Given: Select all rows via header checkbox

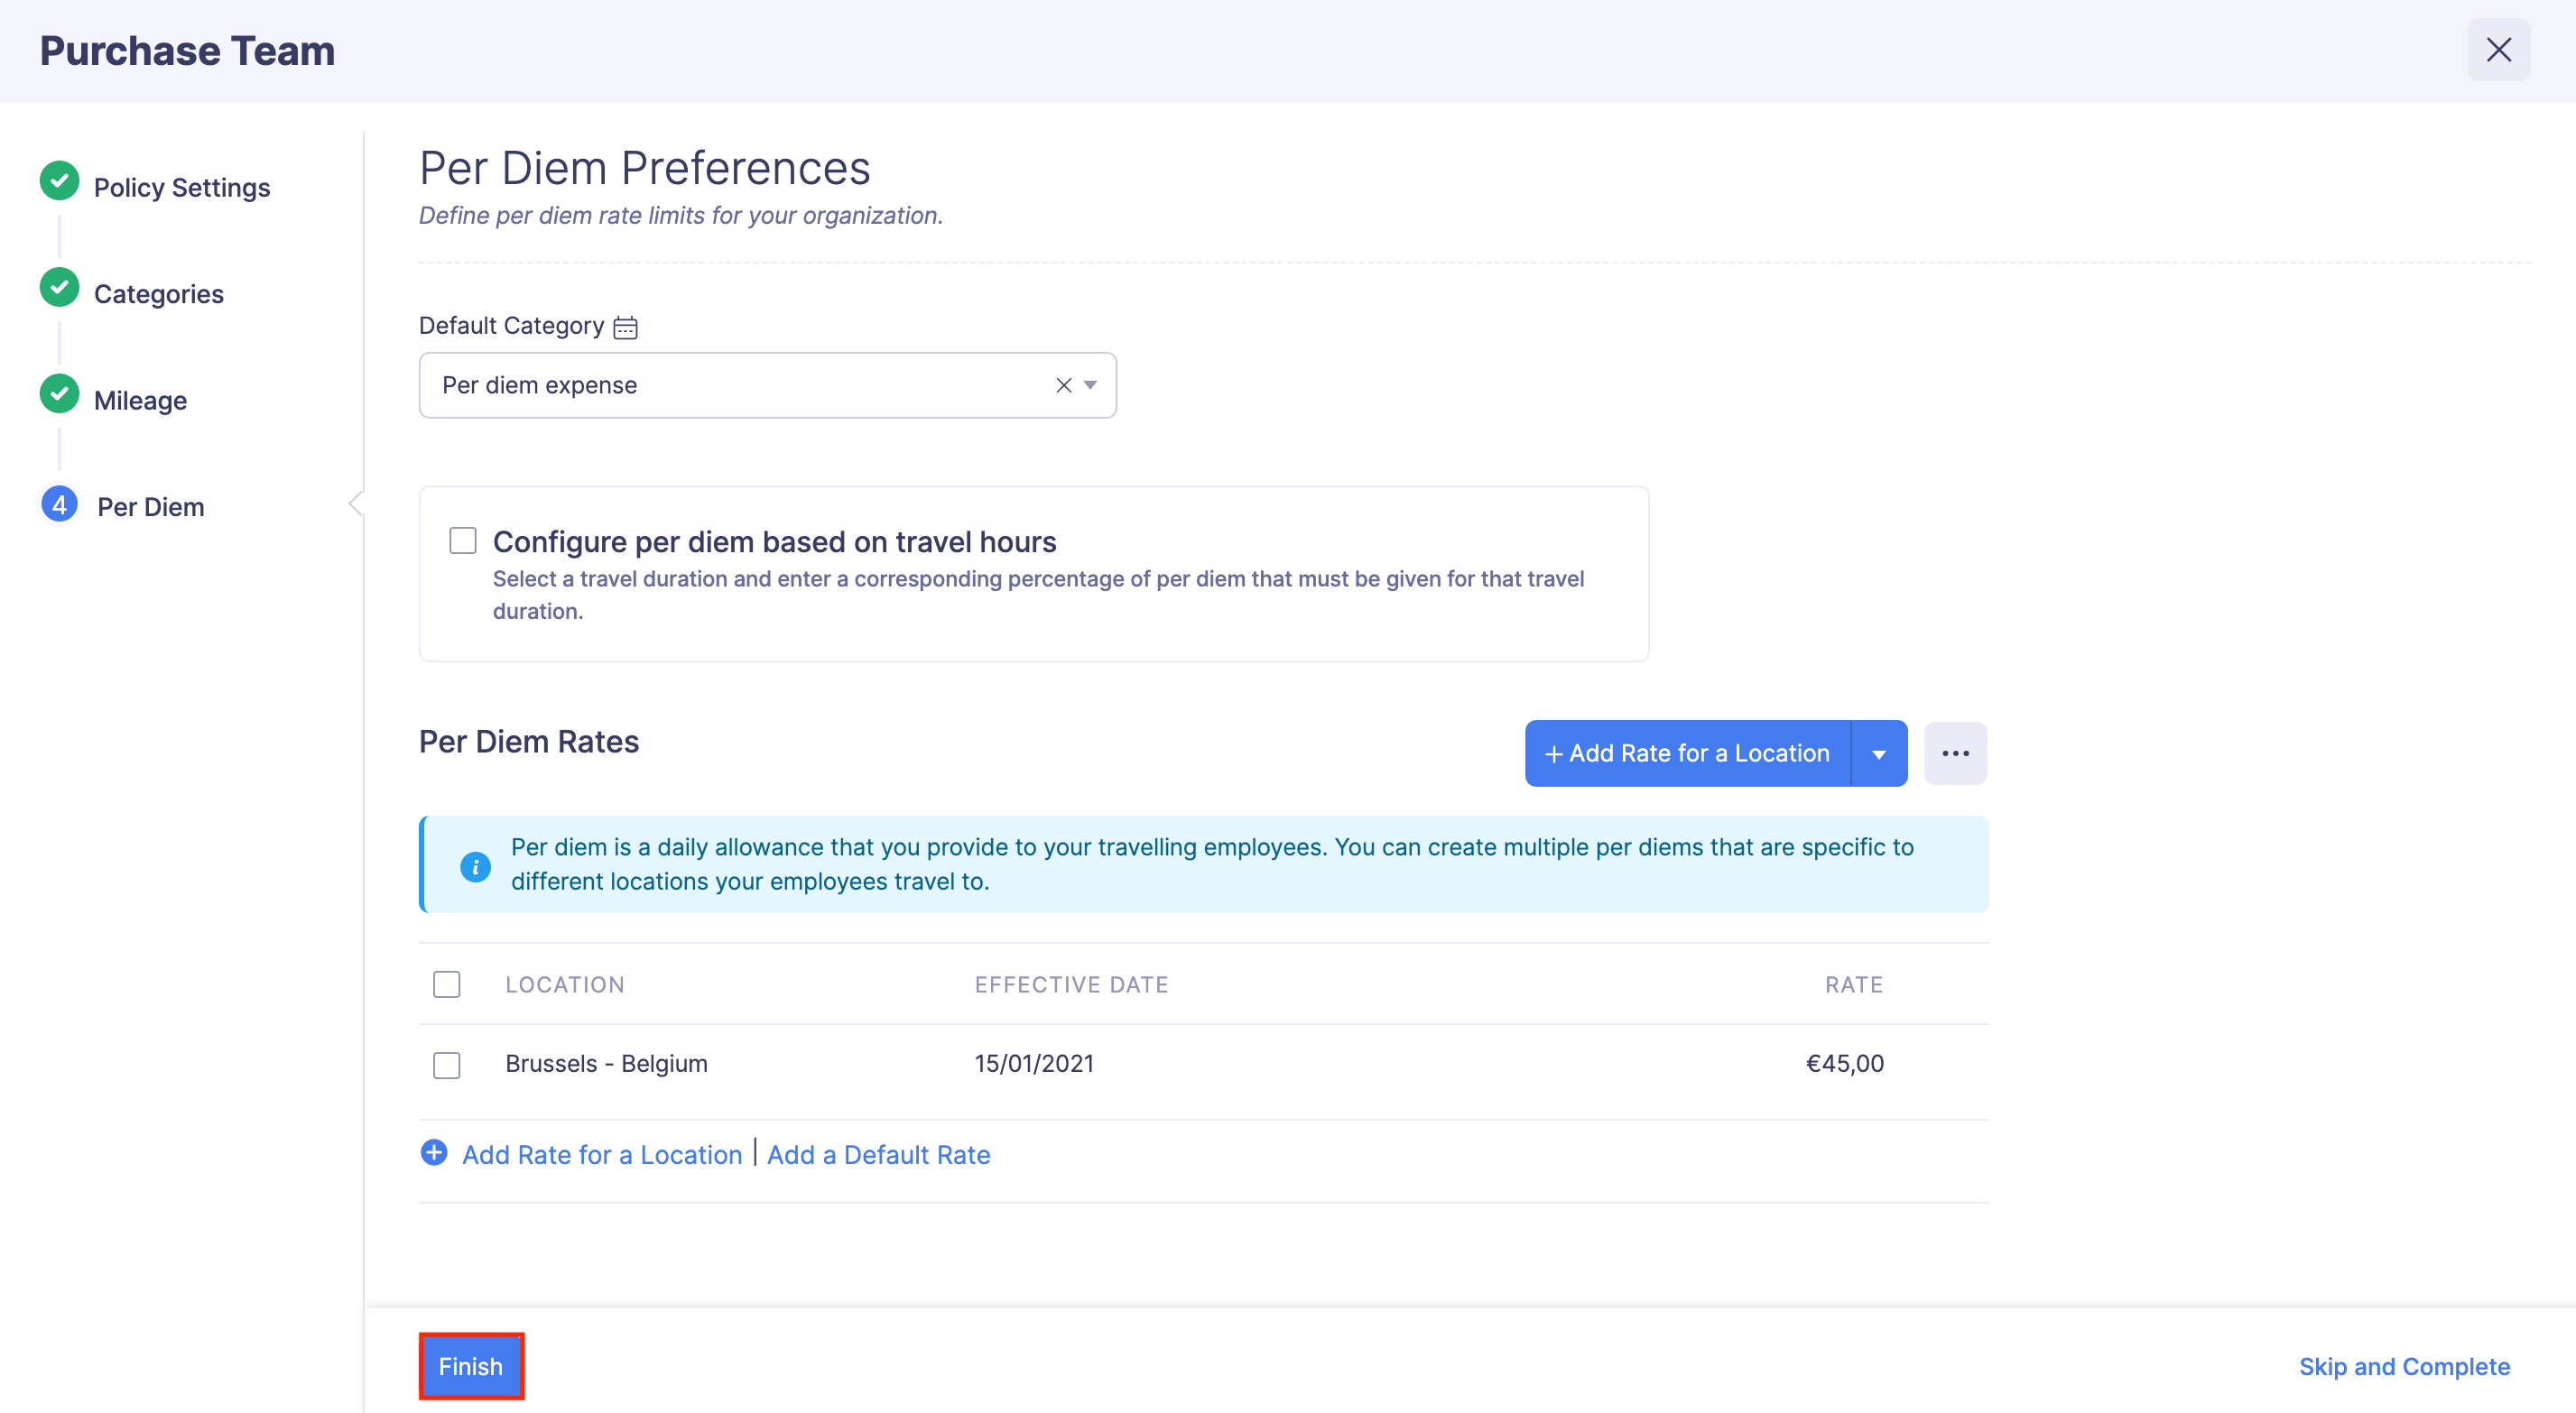Looking at the screenshot, I should pyautogui.click(x=446, y=984).
